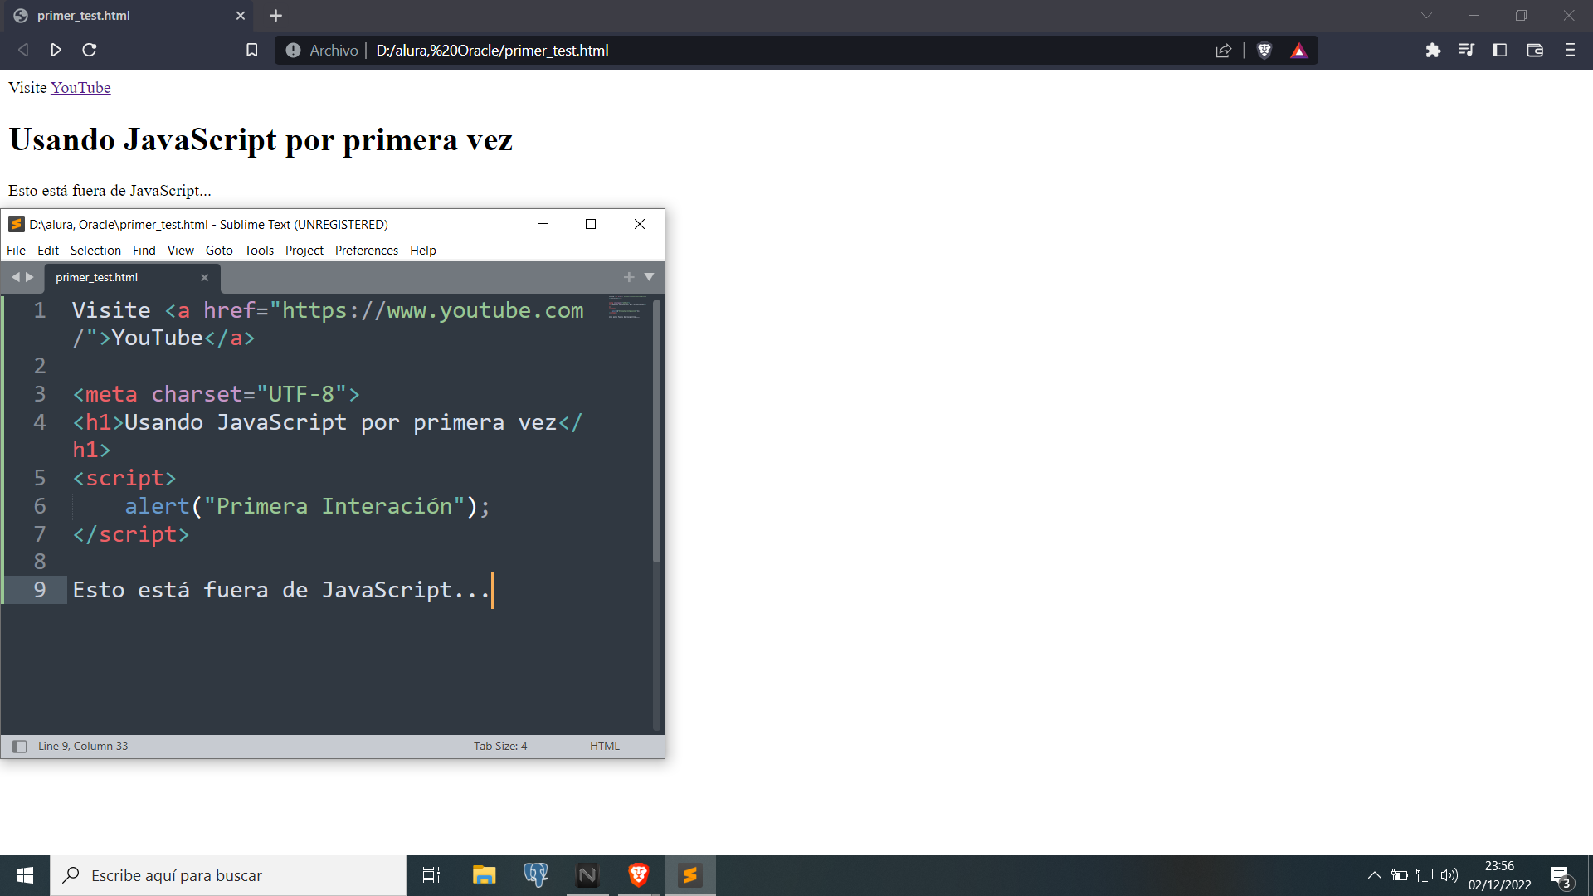Open HTML syntax selector in status bar
The height and width of the screenshot is (896, 1593).
605,746
